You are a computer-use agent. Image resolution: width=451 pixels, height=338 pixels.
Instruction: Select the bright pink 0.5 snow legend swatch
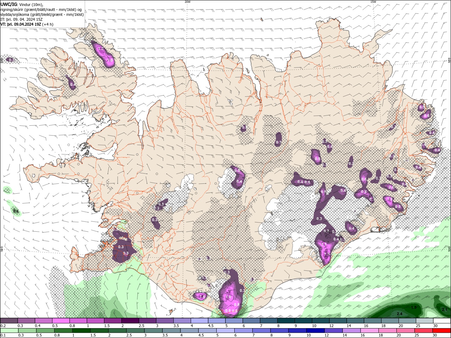click(61, 321)
